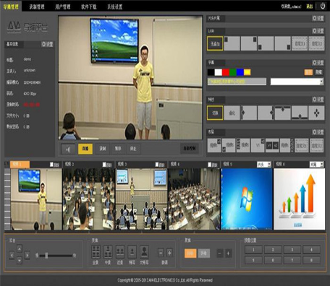Screen dimensions: 330x286
Task: Toggle the tracking checkbox for video 4
Action: pos(210,165)
